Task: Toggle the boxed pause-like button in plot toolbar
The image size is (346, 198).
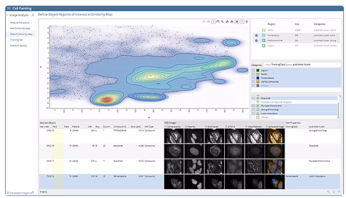Action: tap(237, 22)
